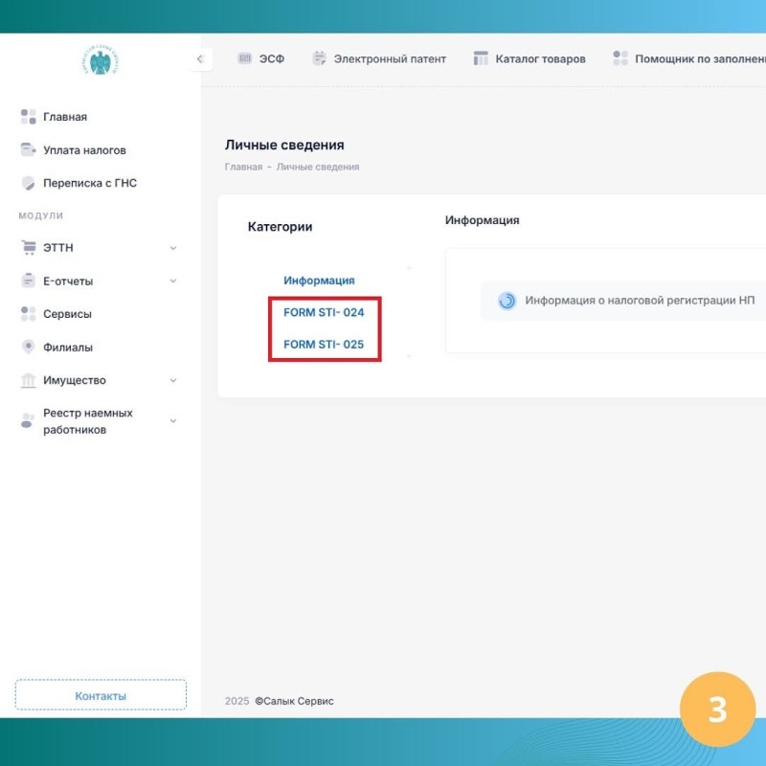Click the Уплата налогов wallet icon

tap(28, 150)
